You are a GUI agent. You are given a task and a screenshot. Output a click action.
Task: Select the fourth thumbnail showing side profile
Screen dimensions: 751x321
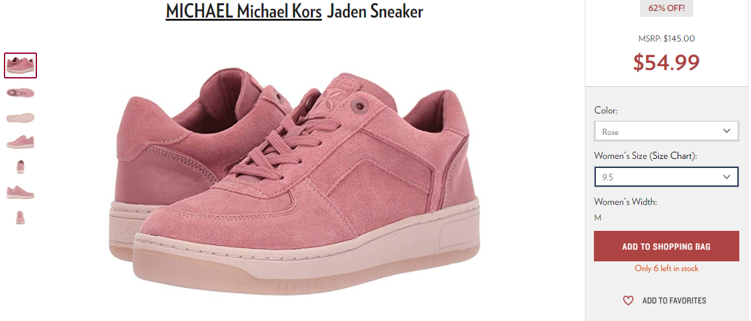click(x=20, y=141)
